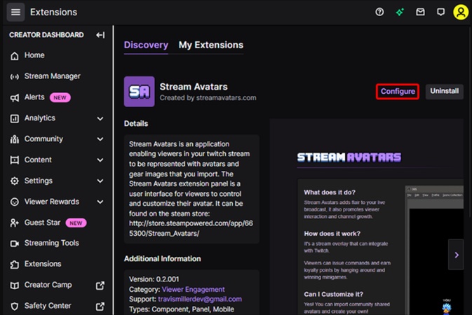Click the travismillerdev@gmail.com support link

(x=200, y=300)
